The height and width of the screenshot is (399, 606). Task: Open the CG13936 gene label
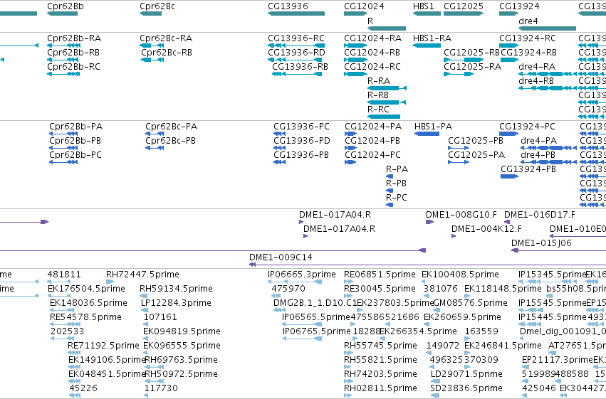point(288,6)
